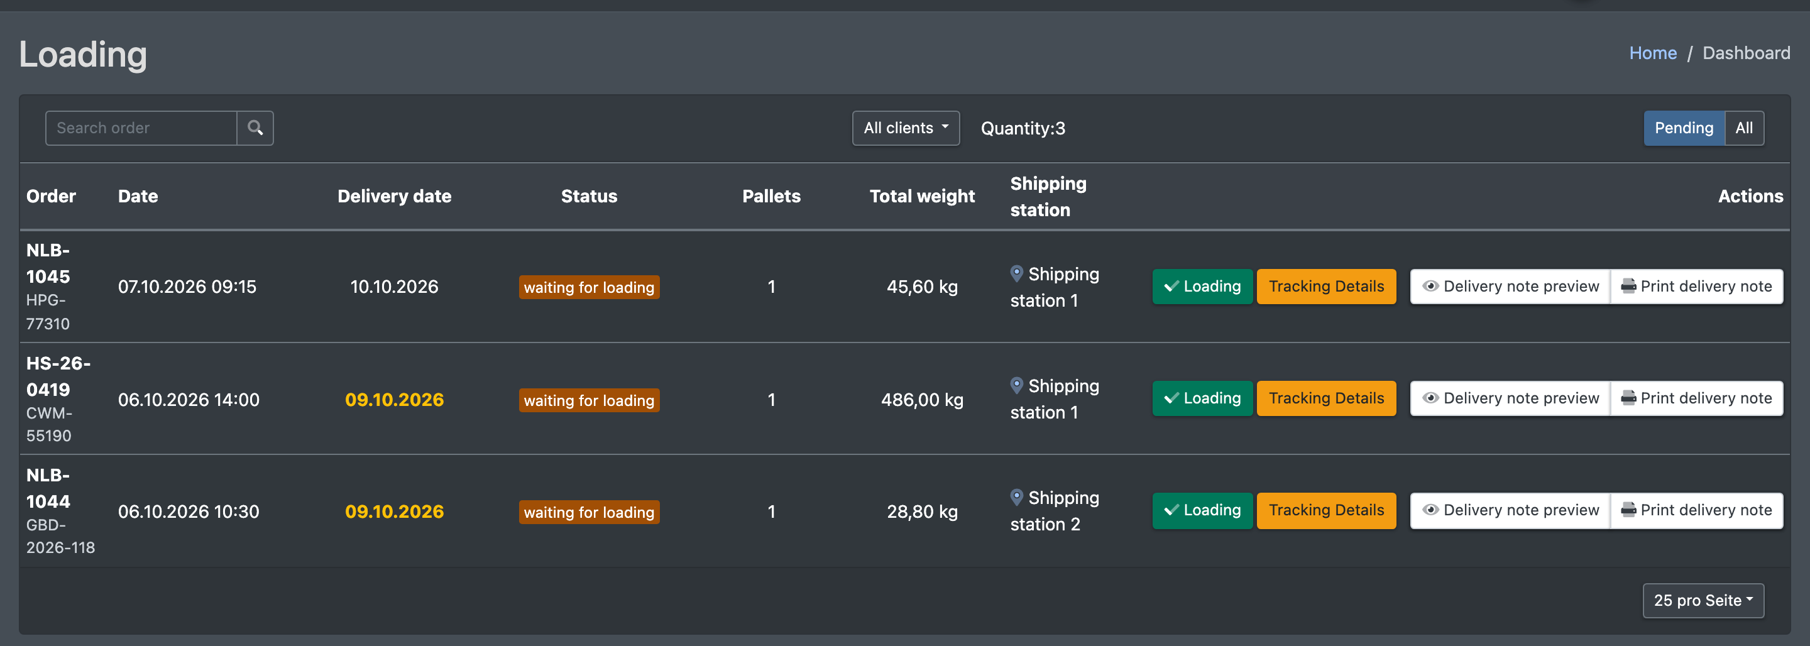Open Tracking Details for order HS-26-0419

[x=1326, y=398]
